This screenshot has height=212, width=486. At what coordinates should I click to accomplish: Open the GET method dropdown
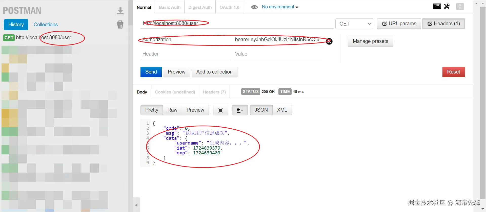354,24
